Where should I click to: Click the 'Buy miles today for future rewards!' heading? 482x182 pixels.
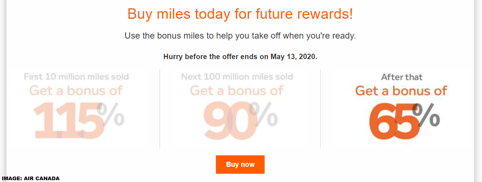(x=240, y=14)
